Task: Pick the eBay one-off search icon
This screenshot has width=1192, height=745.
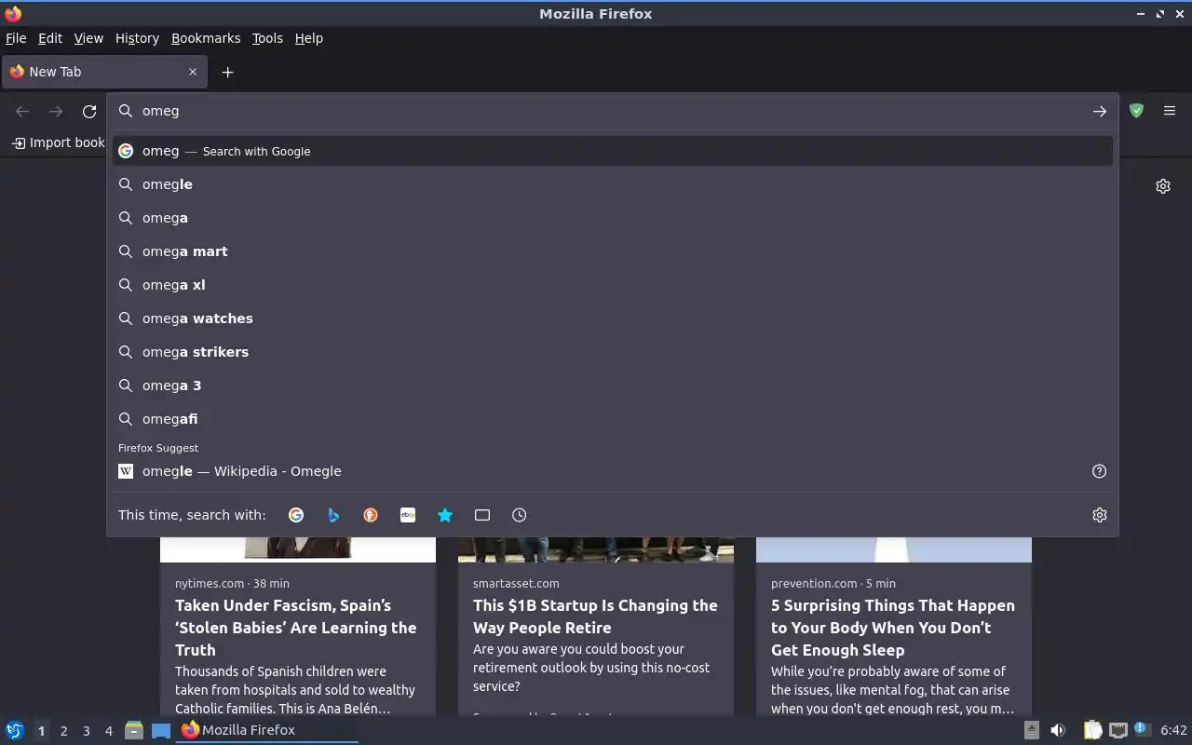Action: [x=408, y=515]
